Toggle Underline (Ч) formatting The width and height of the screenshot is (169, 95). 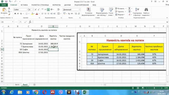pos(21,13)
